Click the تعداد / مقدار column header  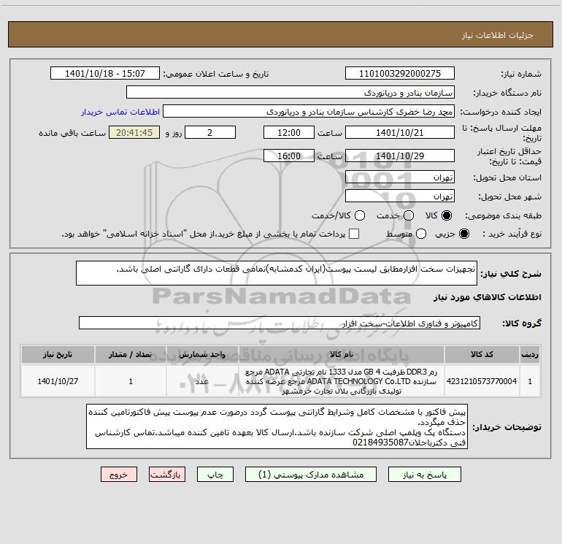131,354
